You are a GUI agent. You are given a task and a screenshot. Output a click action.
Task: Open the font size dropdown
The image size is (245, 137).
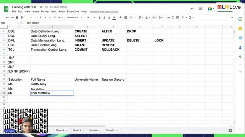tap(91, 18)
